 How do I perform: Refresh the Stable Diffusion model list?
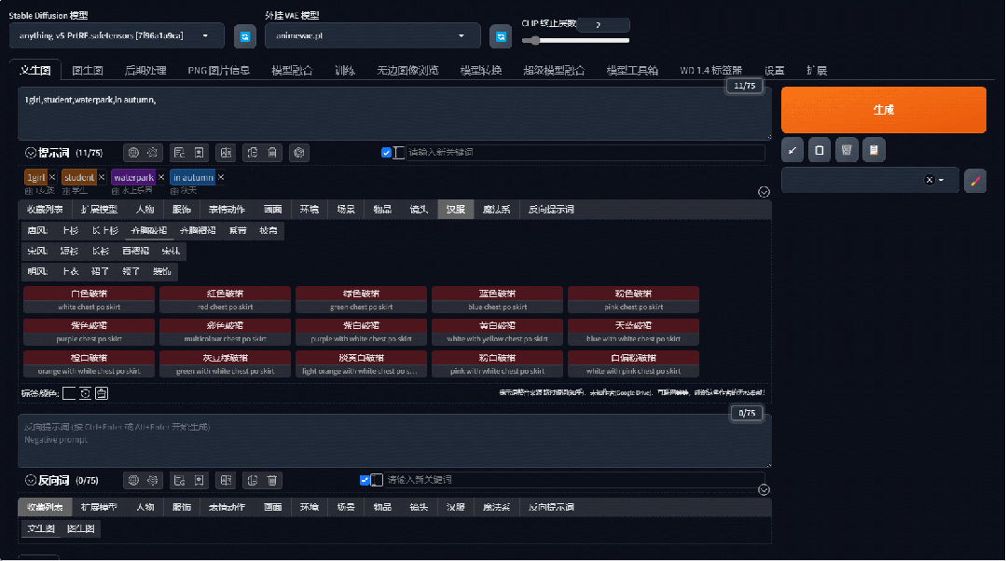[x=244, y=36]
